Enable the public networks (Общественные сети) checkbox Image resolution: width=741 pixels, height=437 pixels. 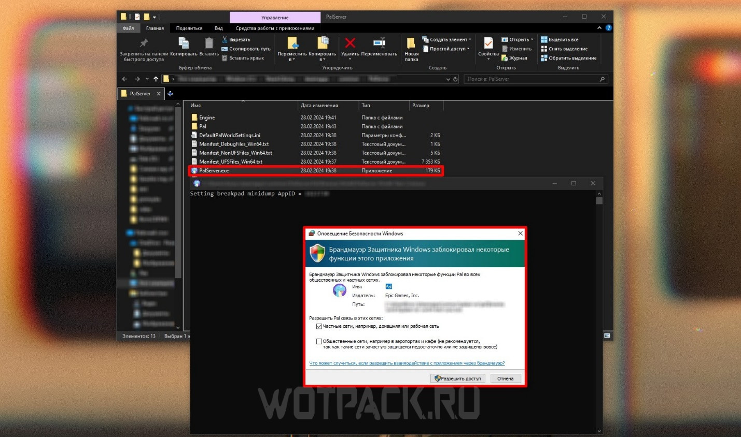coord(319,341)
